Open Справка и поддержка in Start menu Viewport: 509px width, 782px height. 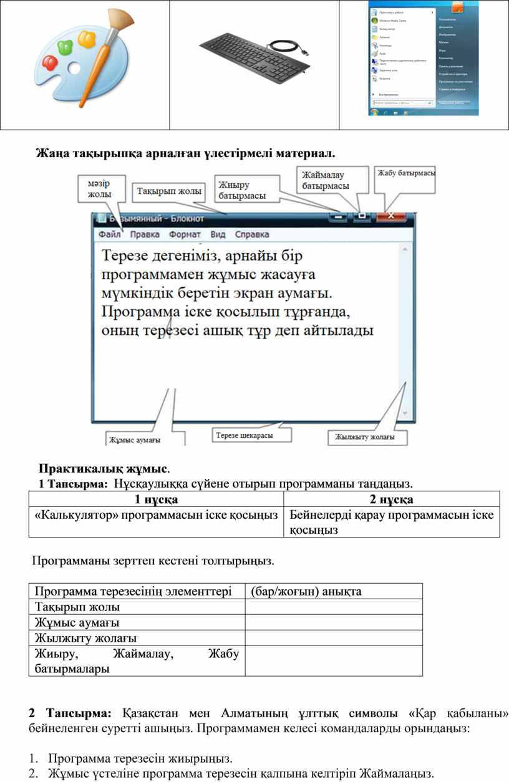tap(452, 89)
